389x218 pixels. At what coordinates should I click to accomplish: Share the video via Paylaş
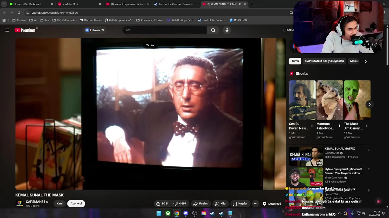click(x=201, y=203)
